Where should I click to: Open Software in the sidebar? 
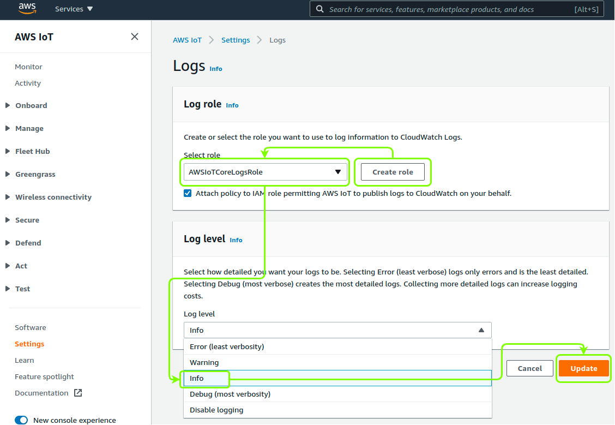click(30, 328)
